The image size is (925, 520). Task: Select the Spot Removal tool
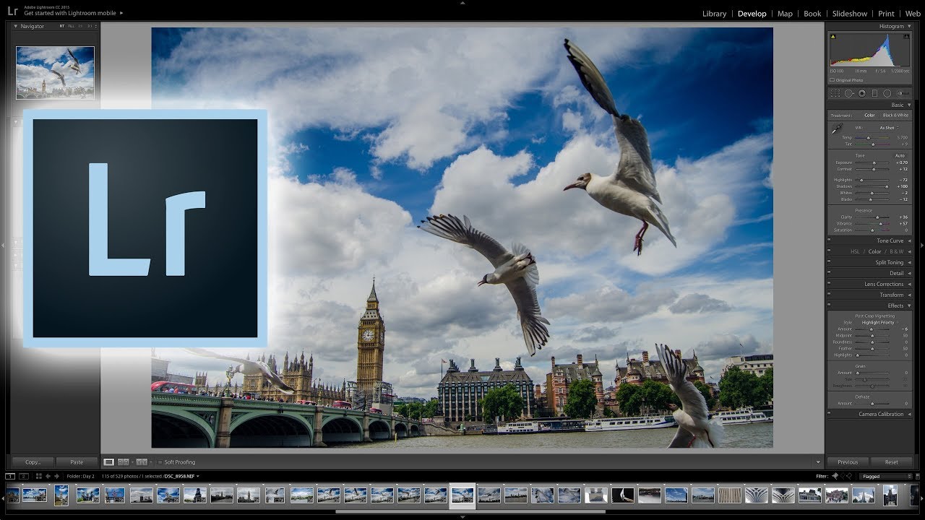point(849,93)
